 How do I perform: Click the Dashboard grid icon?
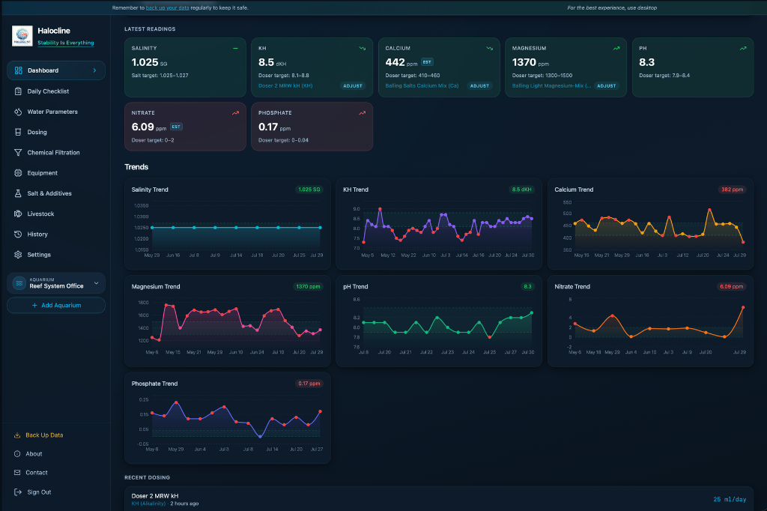tap(19, 70)
